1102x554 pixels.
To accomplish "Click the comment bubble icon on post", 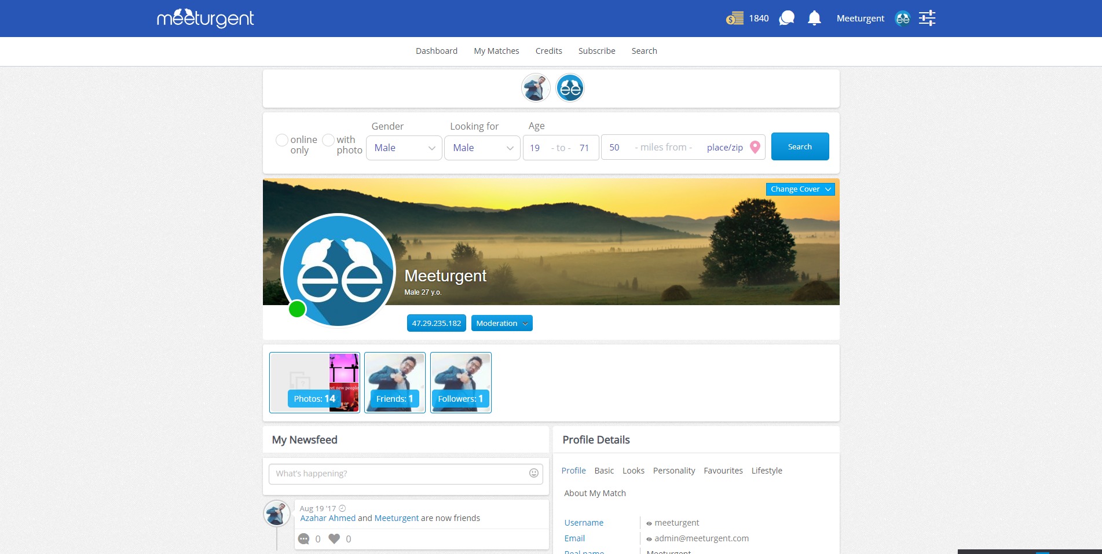I will (304, 539).
